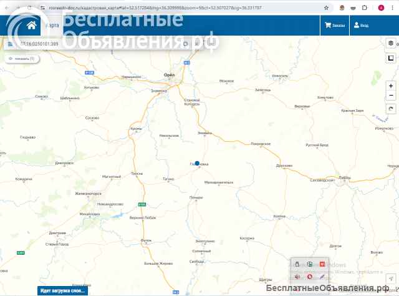Select the pencil draw tool in overlay
Viewport: 399px width, 296px height.
pos(322,277)
